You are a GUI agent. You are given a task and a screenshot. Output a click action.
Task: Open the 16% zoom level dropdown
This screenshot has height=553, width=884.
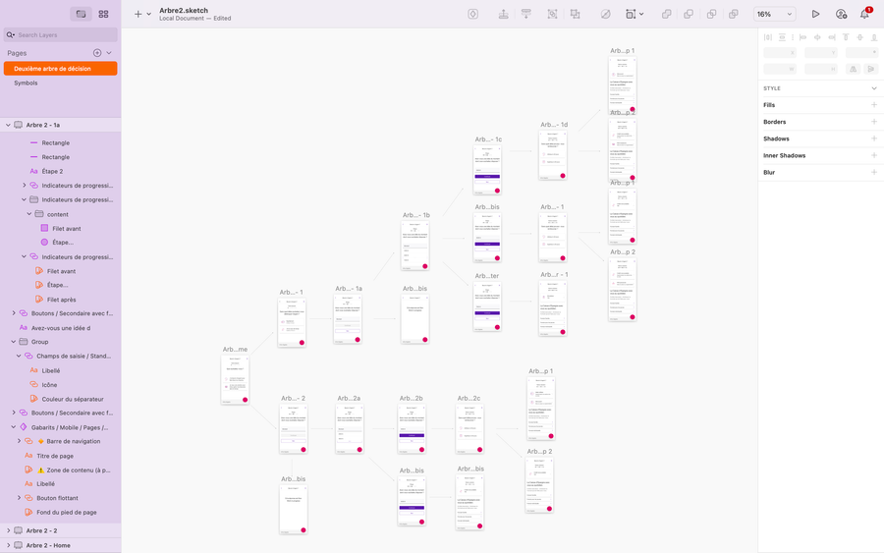(x=774, y=14)
